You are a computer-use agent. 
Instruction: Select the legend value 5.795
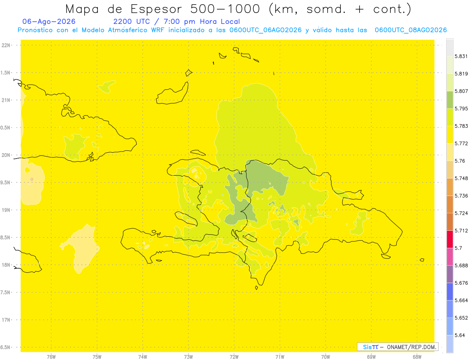[x=461, y=109]
